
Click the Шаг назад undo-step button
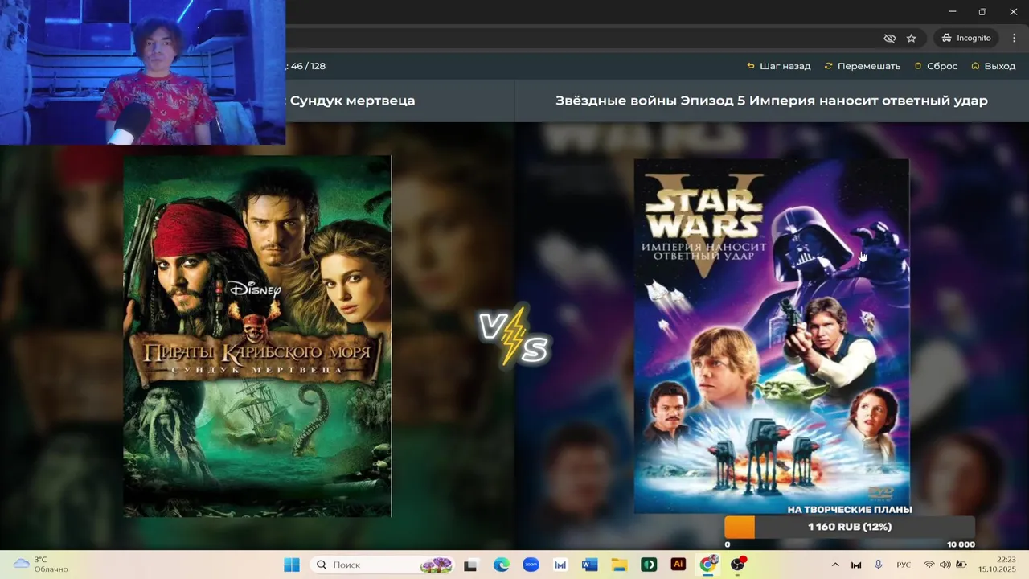779,66
